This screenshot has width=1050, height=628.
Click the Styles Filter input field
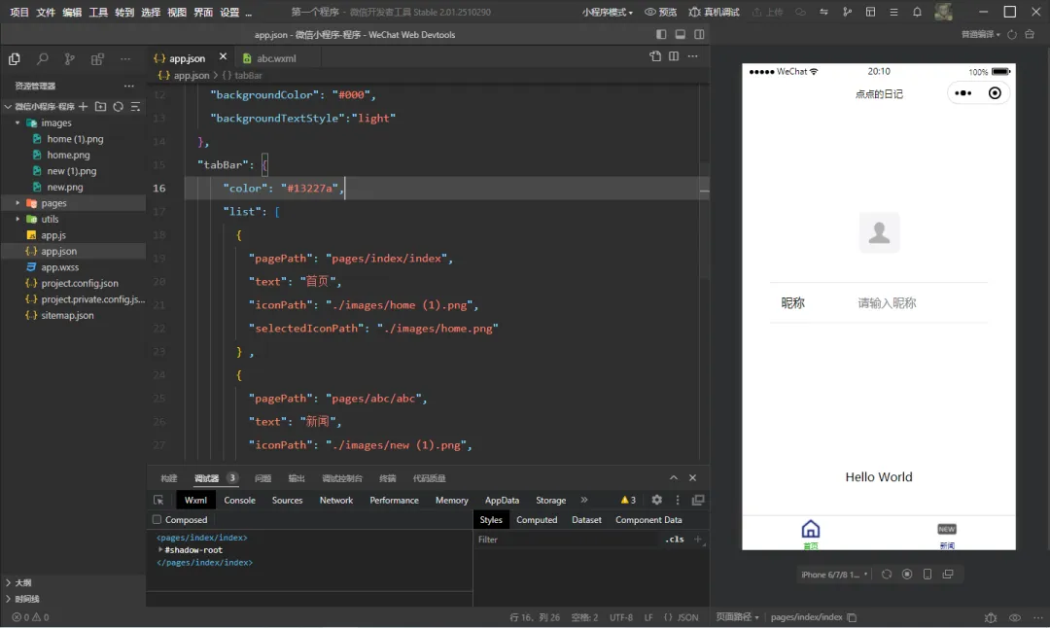[568, 540]
